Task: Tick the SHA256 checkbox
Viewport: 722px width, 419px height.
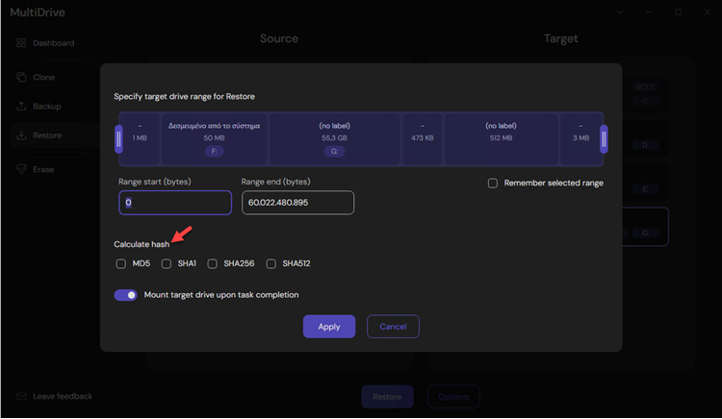Action: click(213, 263)
